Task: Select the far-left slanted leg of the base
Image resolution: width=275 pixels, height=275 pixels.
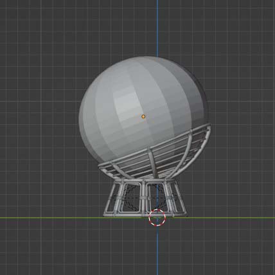Action: tap(110, 198)
